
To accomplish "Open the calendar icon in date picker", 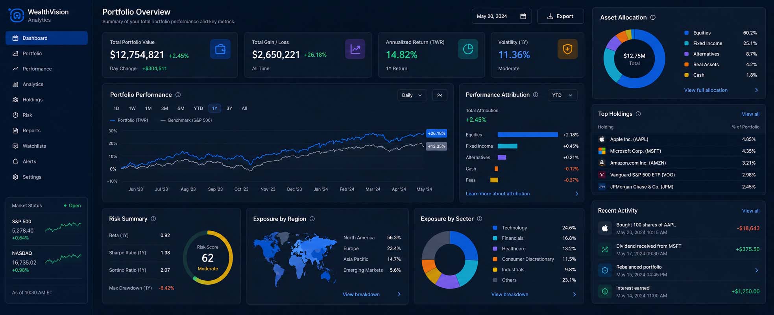I will click(x=523, y=16).
